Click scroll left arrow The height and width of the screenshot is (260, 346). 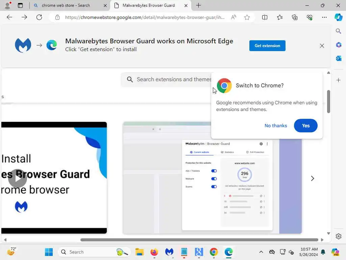pyautogui.click(x=5, y=240)
